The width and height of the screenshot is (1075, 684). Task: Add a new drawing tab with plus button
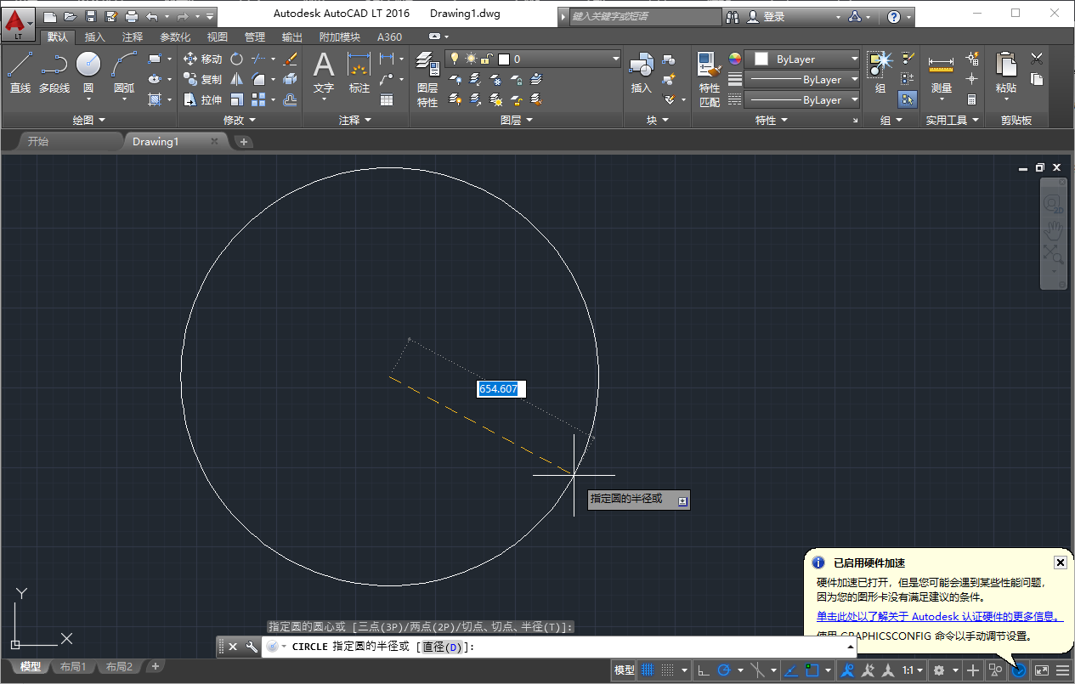[x=244, y=142]
